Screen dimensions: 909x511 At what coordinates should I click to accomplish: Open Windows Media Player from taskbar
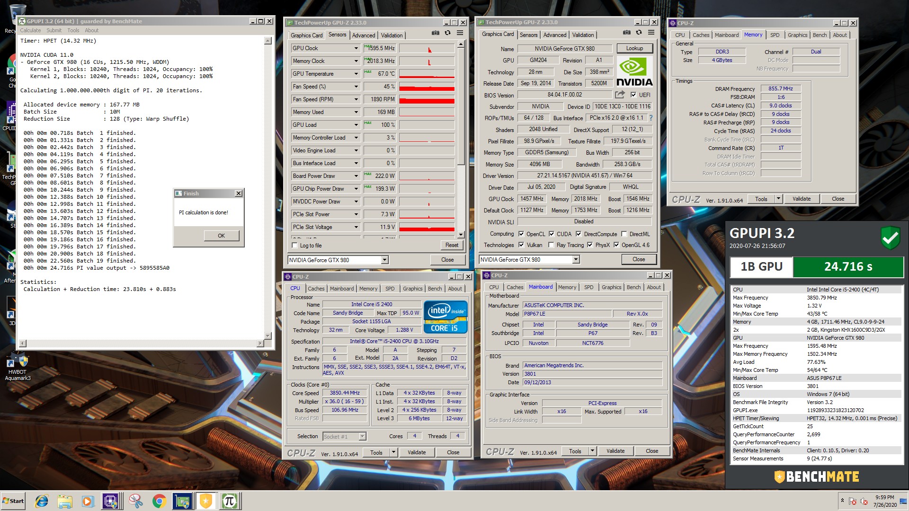pyautogui.click(x=88, y=501)
